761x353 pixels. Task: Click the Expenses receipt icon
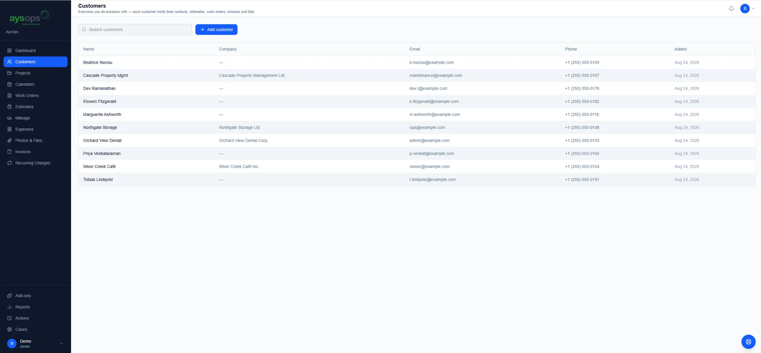[x=10, y=129]
